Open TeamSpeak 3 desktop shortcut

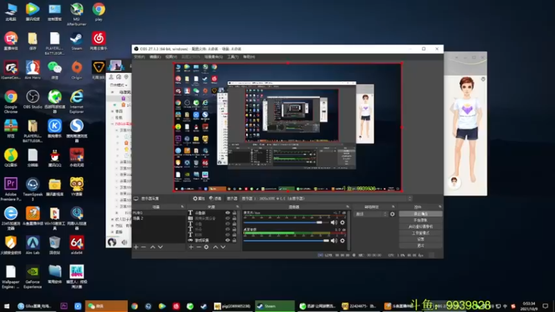coord(33,189)
